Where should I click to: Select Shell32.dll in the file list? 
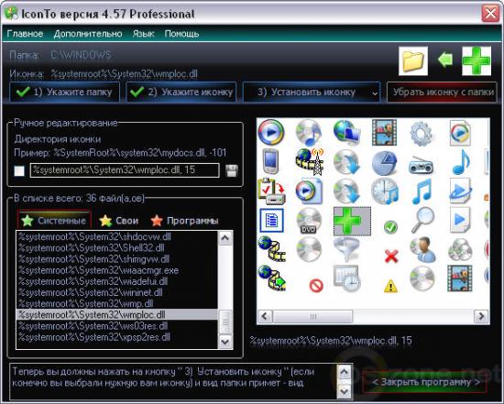pos(117,247)
